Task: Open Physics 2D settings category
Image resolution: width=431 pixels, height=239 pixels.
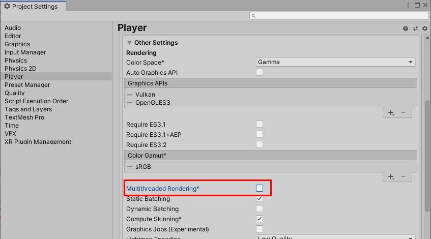Action: click(20, 69)
